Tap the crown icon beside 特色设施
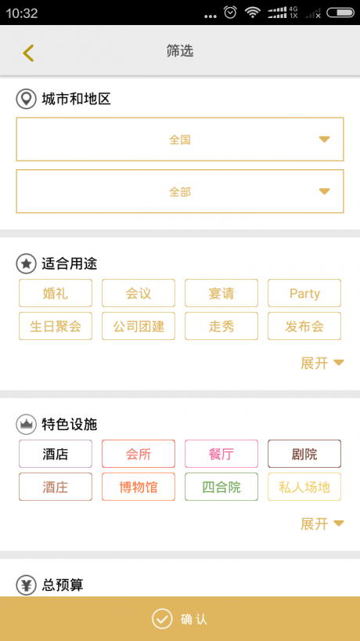 click(26, 425)
